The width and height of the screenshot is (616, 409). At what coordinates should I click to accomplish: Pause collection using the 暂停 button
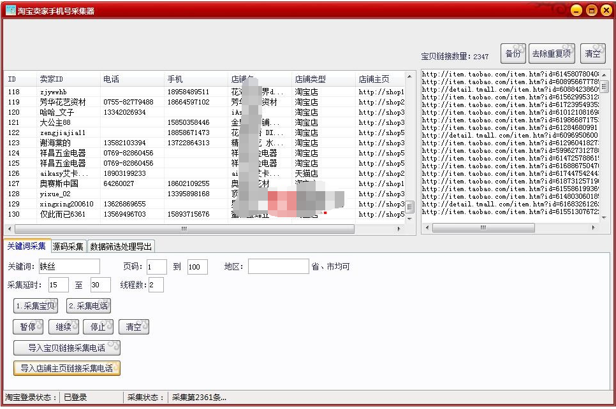coord(28,326)
